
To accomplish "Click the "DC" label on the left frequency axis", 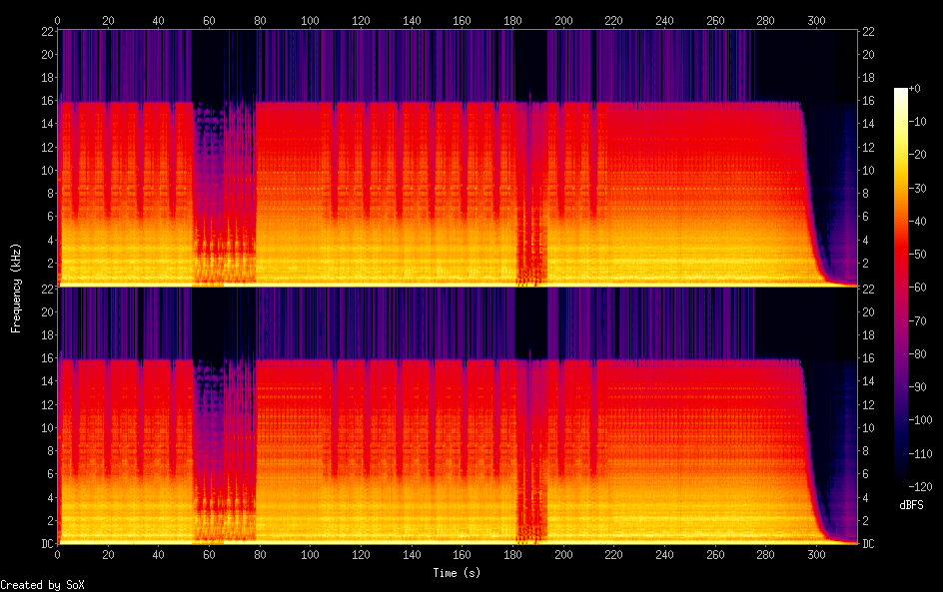I will [x=47, y=544].
